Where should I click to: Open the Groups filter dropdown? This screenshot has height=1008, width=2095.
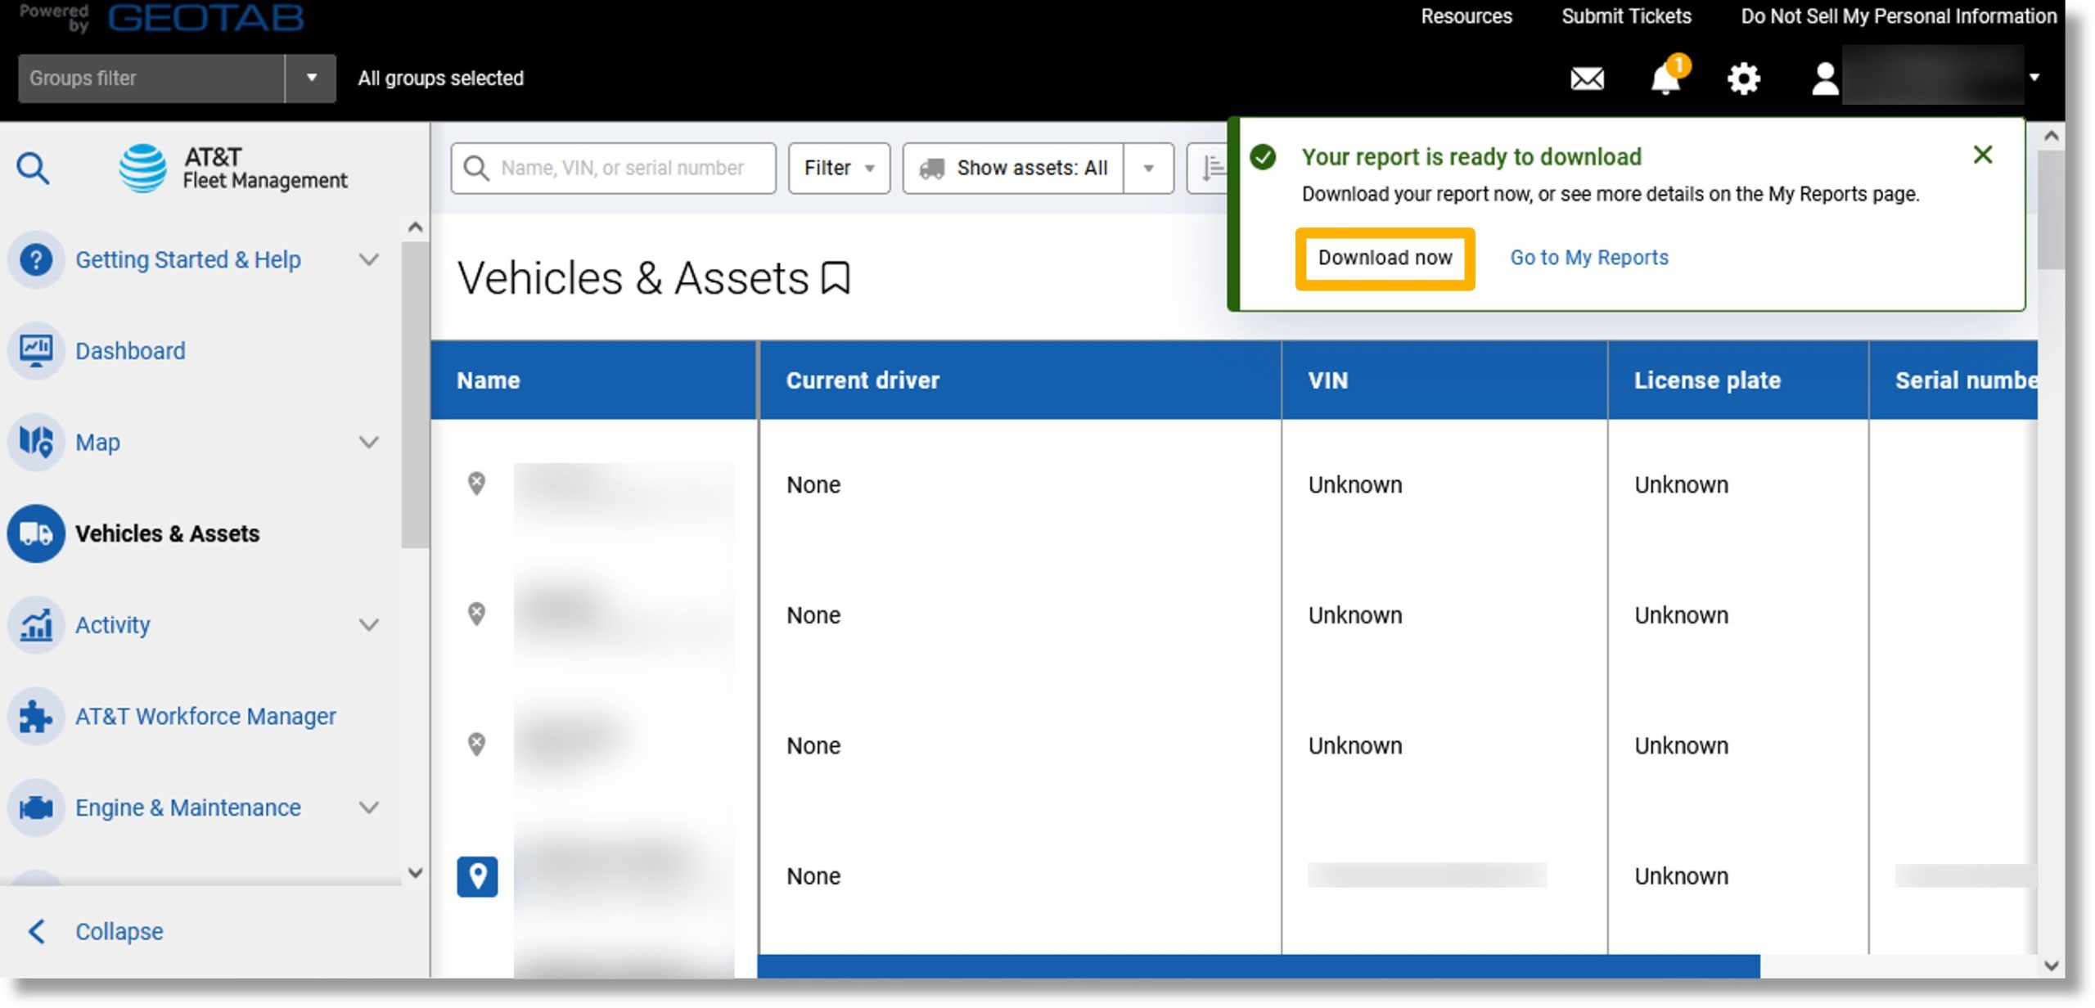(x=309, y=76)
